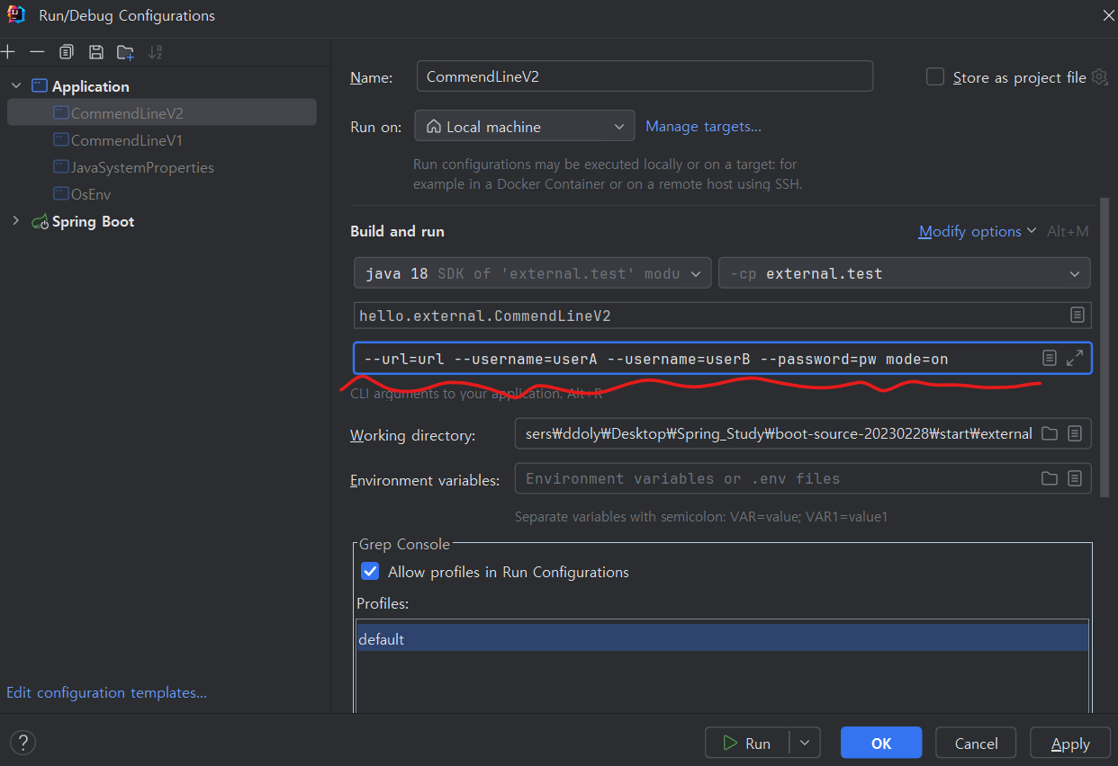Image resolution: width=1118 pixels, height=766 pixels.
Task: Close the Run/Debug Configurations dialog
Action: (x=1107, y=15)
